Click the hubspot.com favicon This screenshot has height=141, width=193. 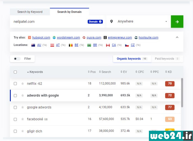pos(30,37)
